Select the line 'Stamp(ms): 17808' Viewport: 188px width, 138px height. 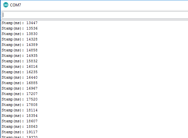click(20, 105)
